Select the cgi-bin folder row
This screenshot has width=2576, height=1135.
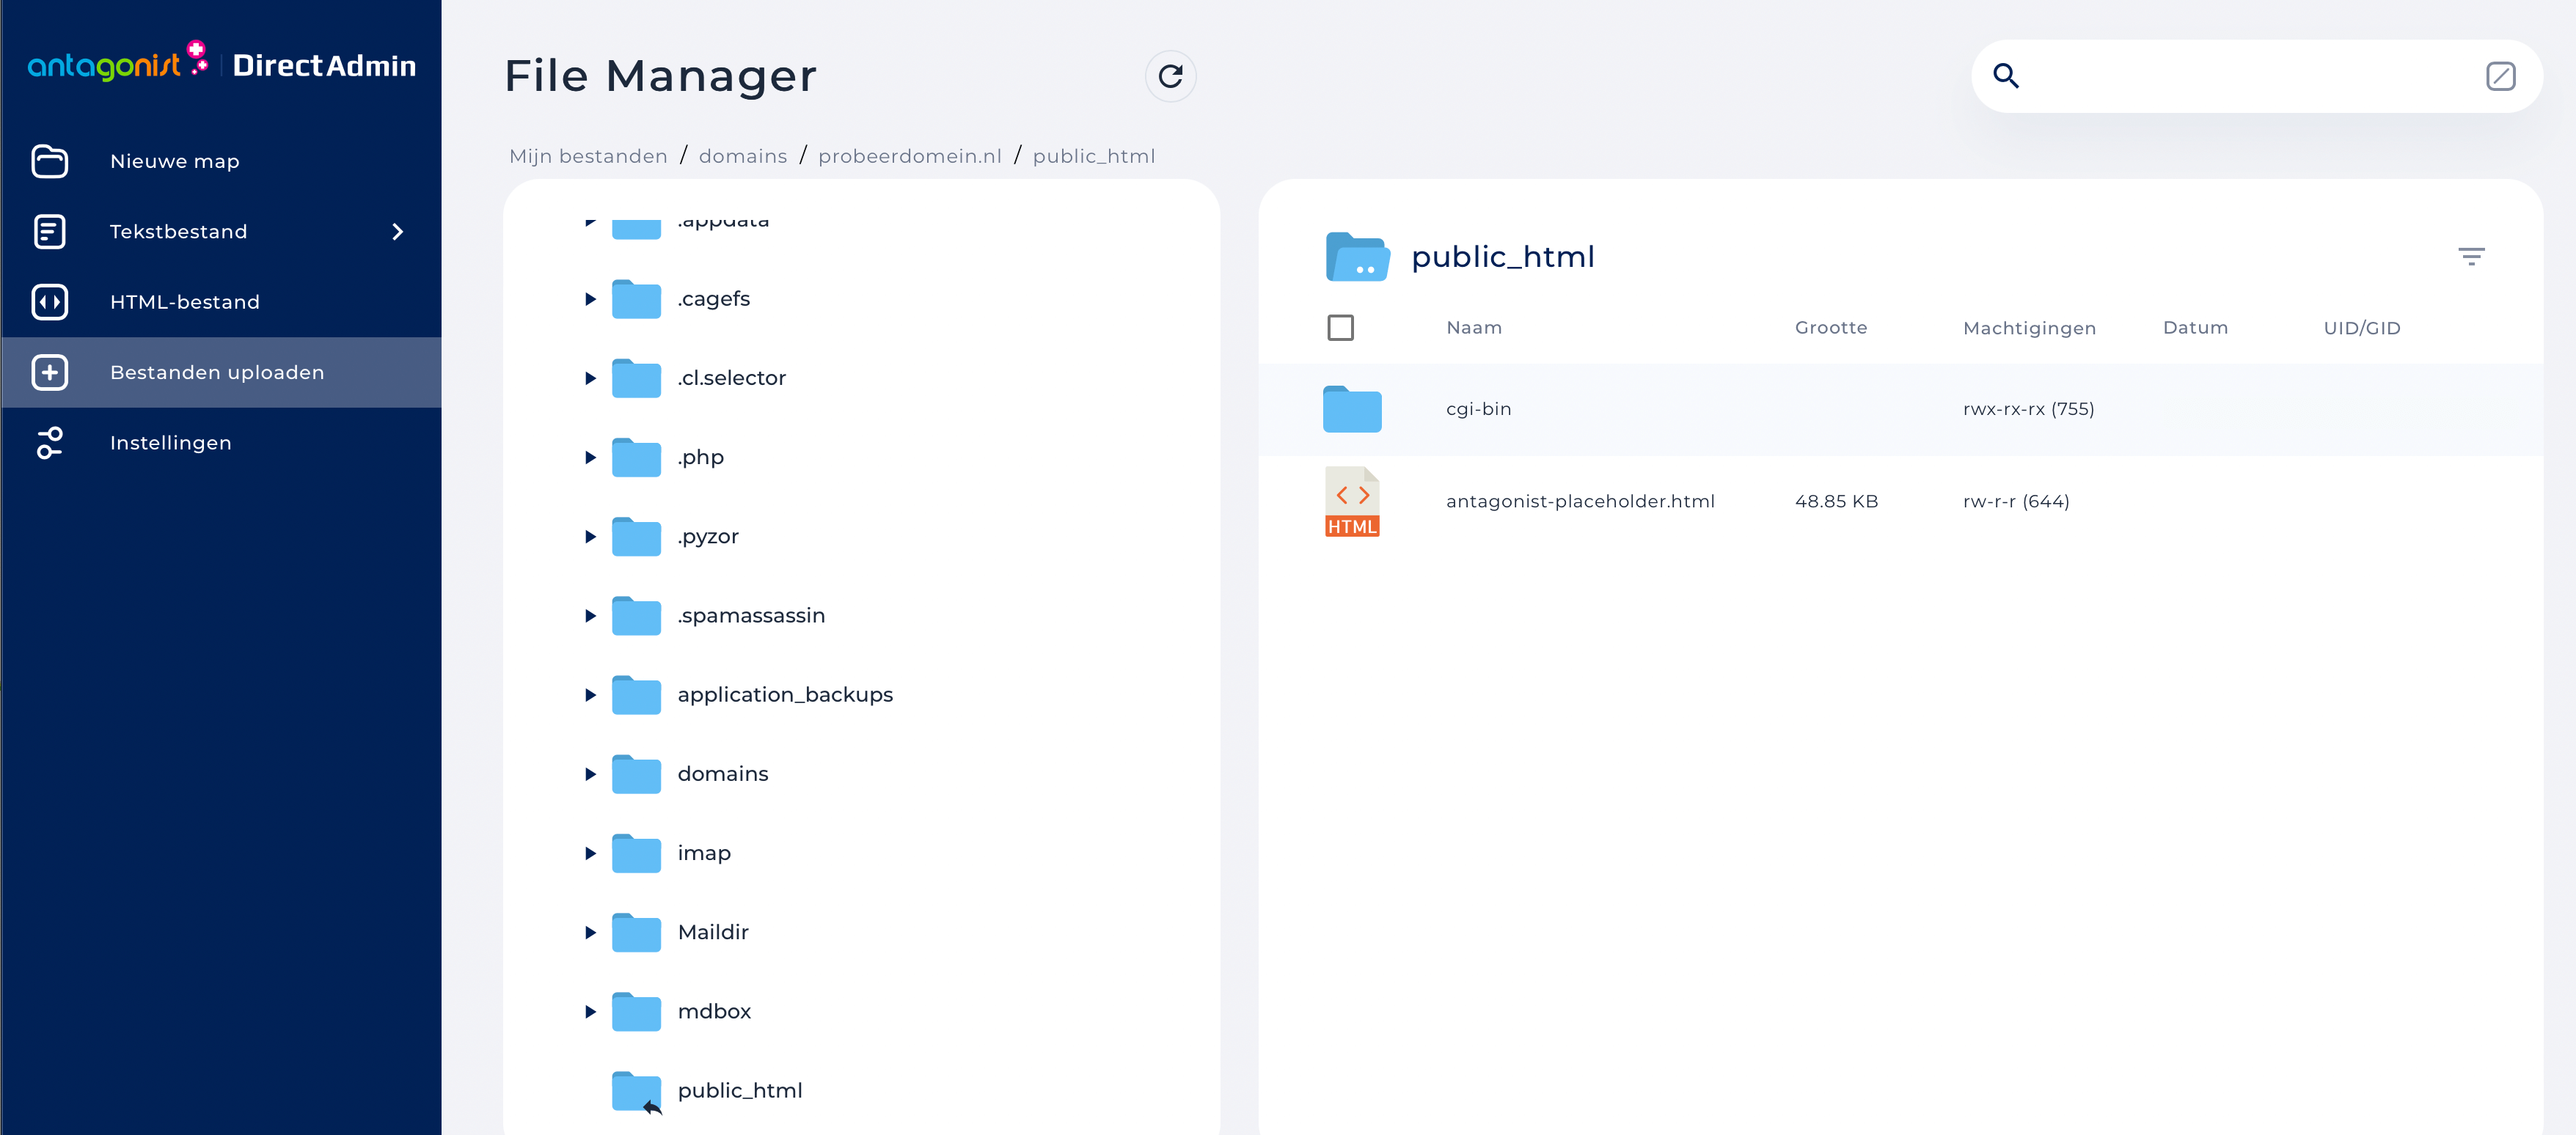(x=1478, y=409)
